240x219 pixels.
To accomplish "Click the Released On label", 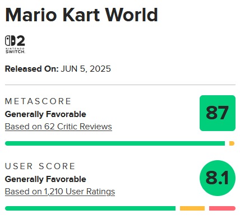I will (32, 69).
